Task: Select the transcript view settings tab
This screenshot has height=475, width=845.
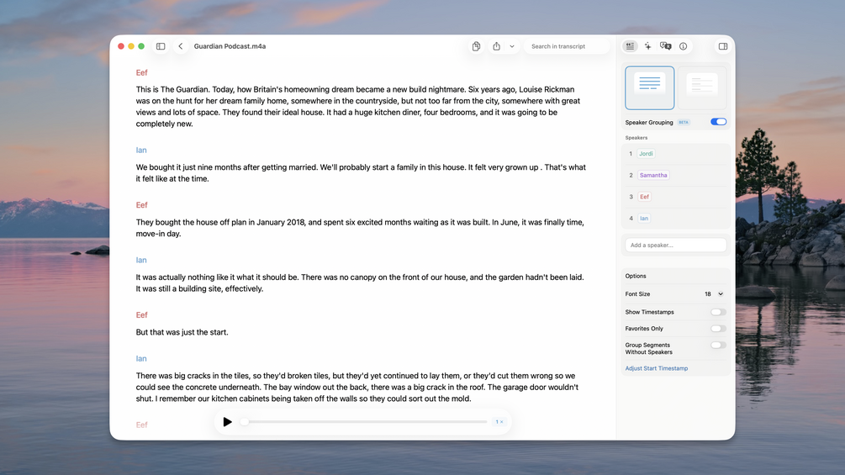Action: pos(630,46)
